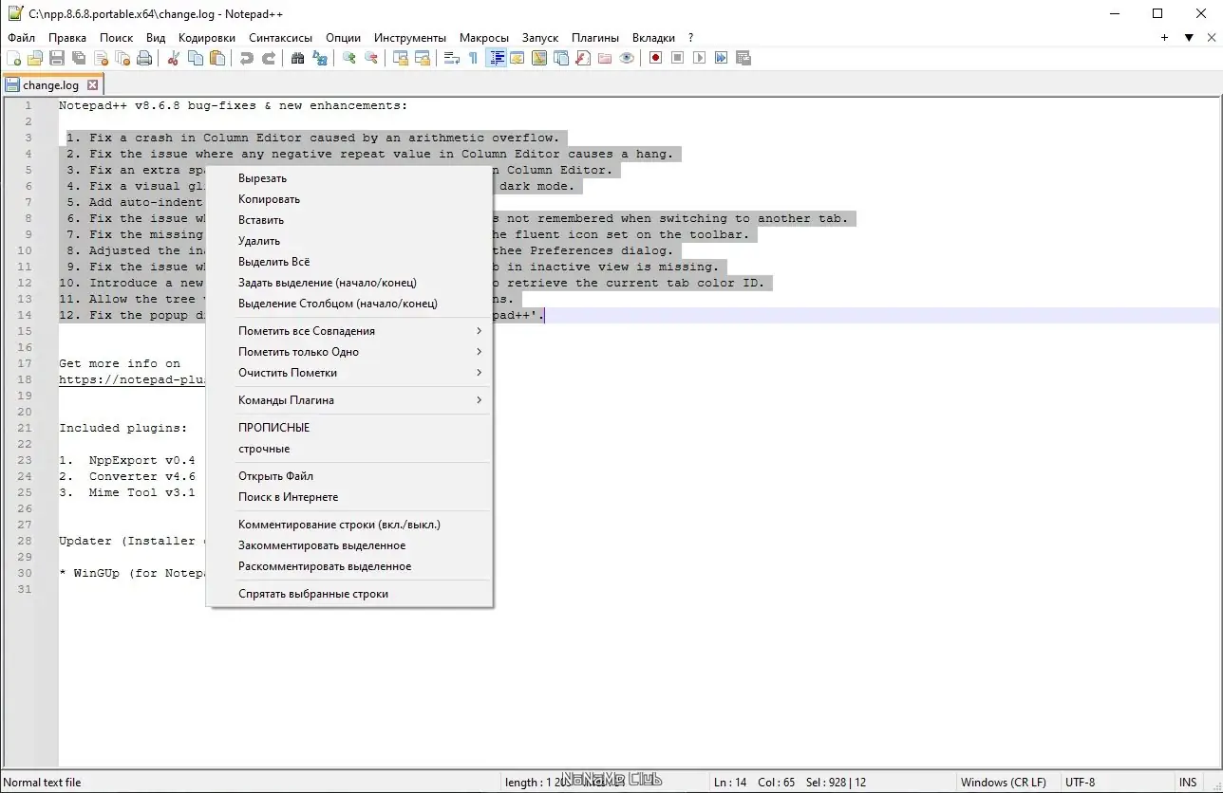Zoom in using the toolbar magnifier
The height and width of the screenshot is (793, 1223).
point(349,58)
